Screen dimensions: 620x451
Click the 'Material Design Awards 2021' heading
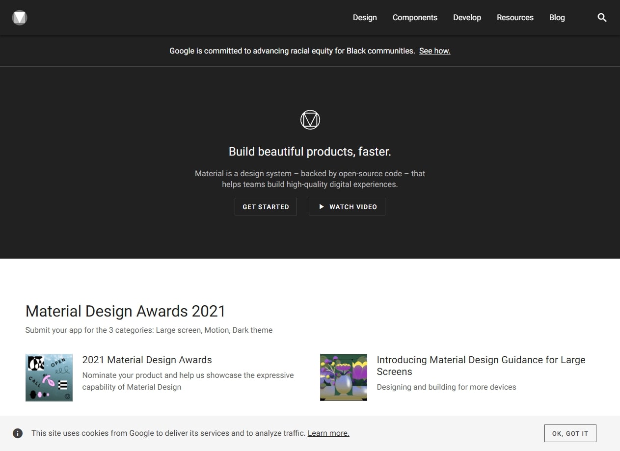point(125,311)
